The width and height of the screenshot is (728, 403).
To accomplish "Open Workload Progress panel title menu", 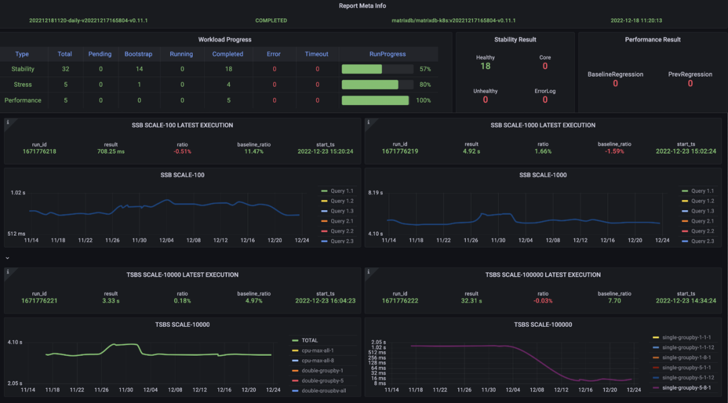I will [x=224, y=40].
